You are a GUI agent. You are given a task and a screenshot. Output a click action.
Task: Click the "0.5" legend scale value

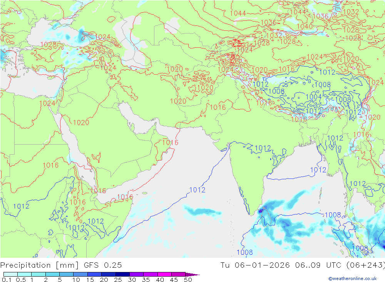click(x=21, y=280)
